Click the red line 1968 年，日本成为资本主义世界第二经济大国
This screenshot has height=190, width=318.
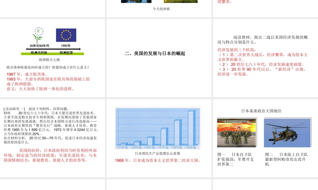pyautogui.click(x=158, y=161)
